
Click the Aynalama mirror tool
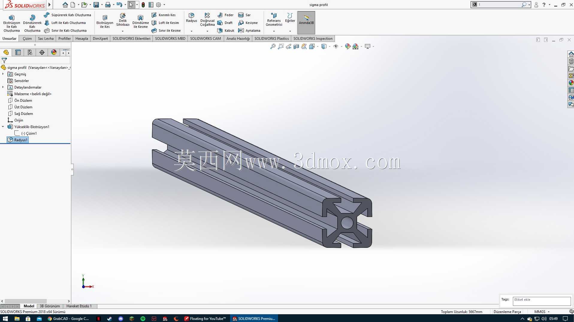point(249,31)
